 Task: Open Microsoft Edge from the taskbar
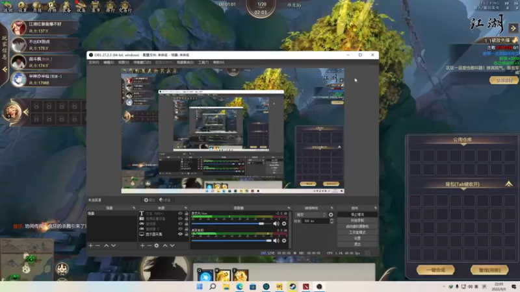(x=239, y=286)
